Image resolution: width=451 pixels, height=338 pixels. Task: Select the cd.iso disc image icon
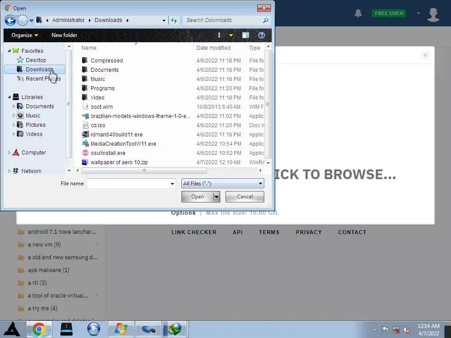click(x=85, y=125)
